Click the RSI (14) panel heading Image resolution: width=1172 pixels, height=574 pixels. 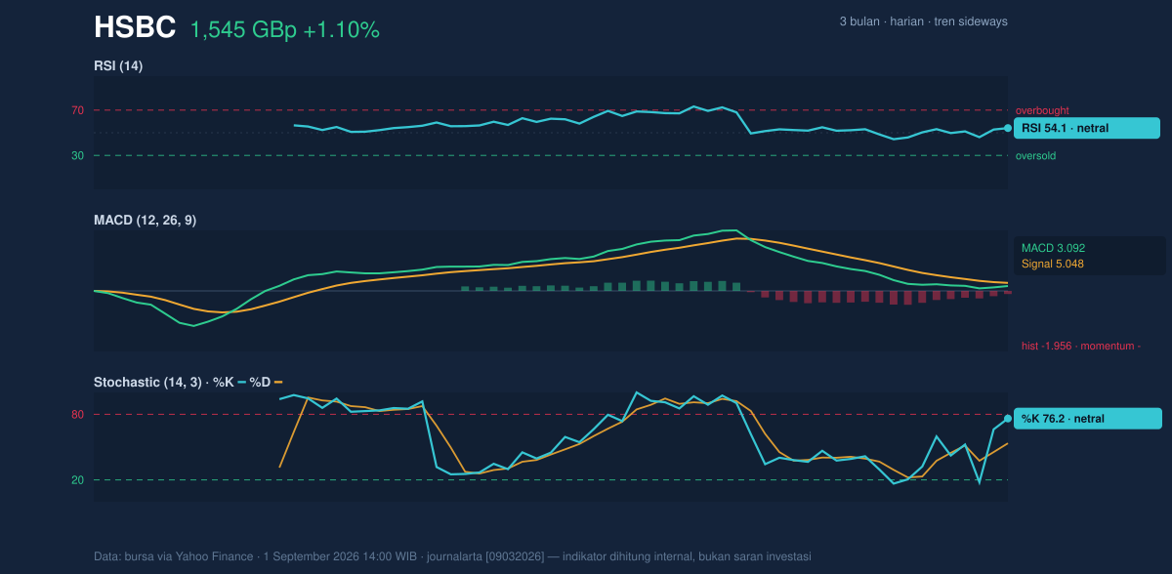pos(118,66)
